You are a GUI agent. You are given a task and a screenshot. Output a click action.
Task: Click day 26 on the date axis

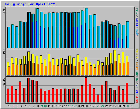pyautogui.click(x=111, y=106)
